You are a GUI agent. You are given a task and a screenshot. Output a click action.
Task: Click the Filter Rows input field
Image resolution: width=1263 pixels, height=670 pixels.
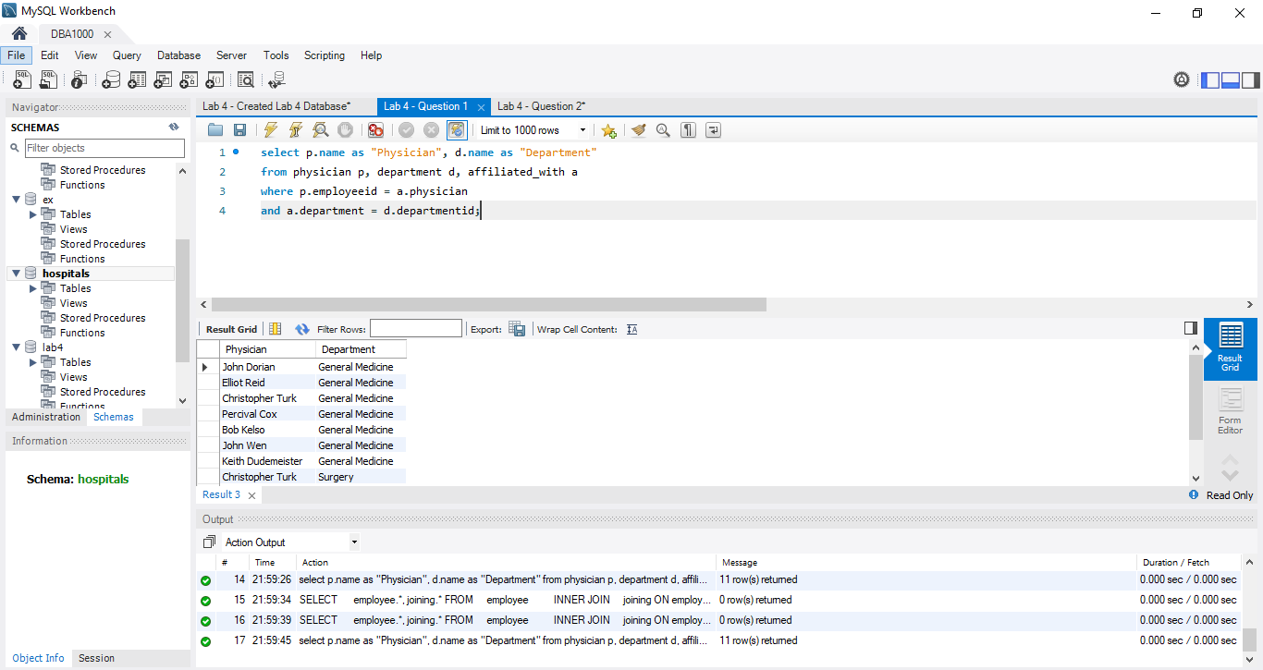[415, 329]
